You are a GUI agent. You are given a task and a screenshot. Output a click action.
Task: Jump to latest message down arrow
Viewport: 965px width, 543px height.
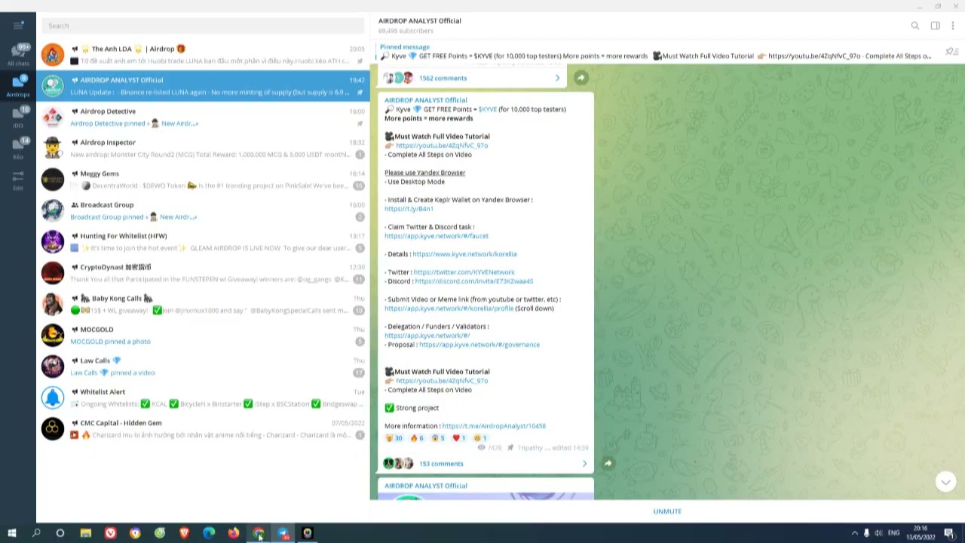(x=945, y=481)
